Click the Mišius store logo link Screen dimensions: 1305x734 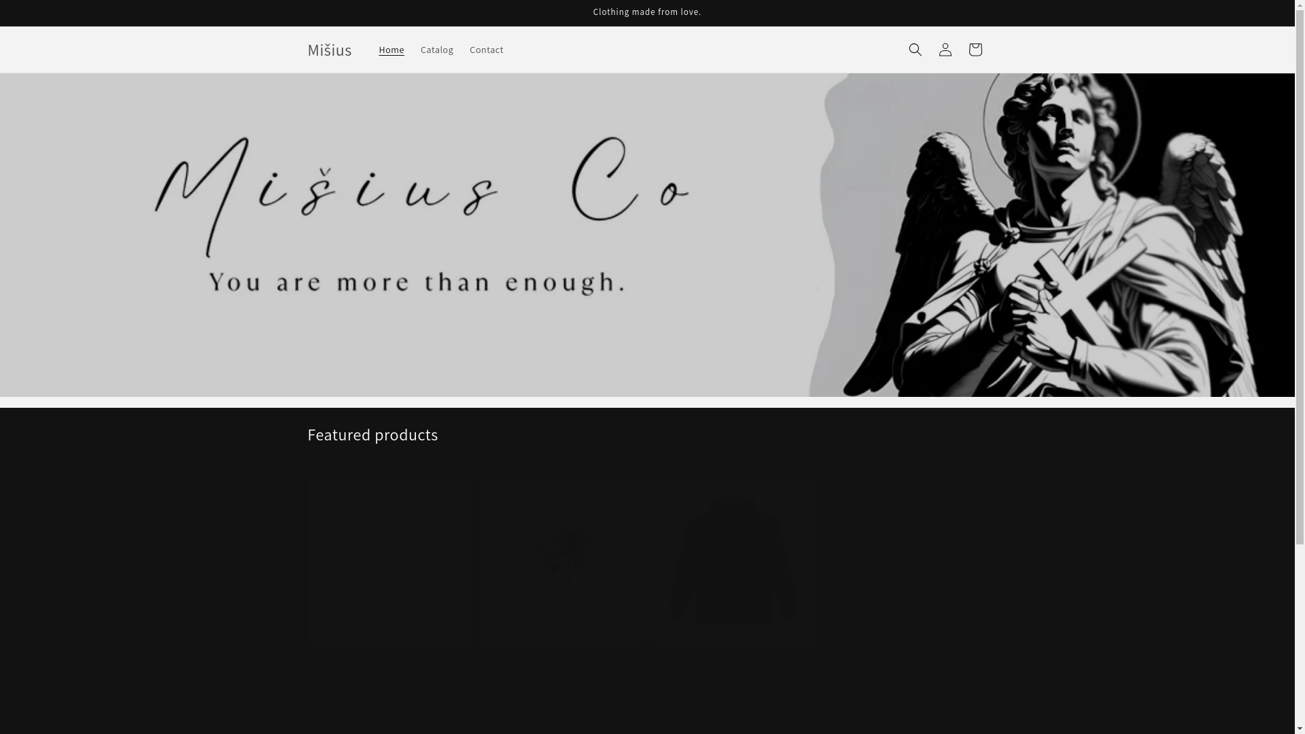tap(329, 50)
